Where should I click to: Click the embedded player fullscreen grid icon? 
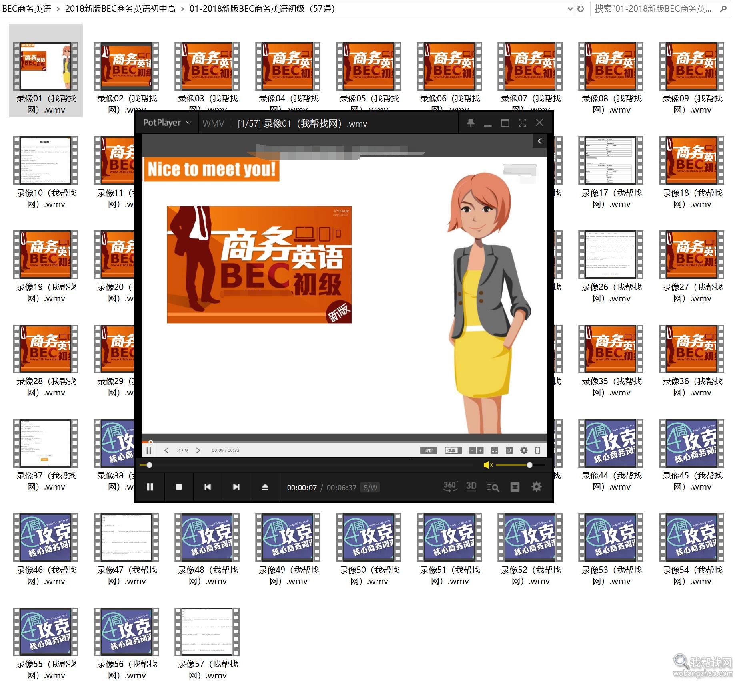pos(495,450)
